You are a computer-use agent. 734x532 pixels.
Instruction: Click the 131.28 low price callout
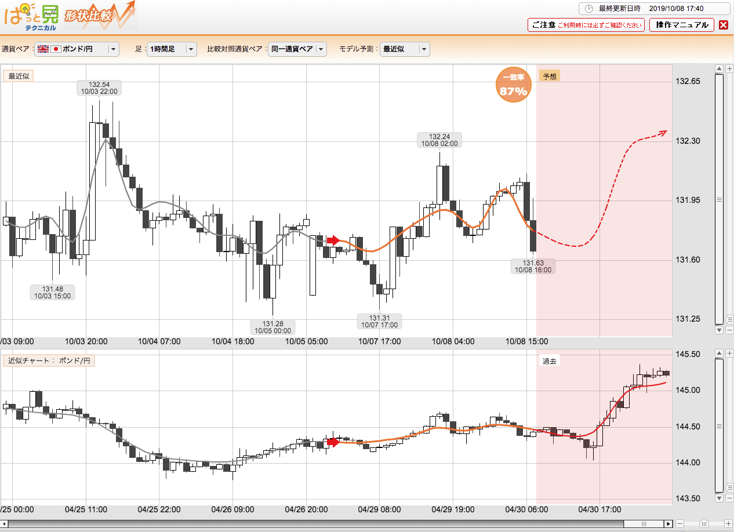[x=272, y=327]
